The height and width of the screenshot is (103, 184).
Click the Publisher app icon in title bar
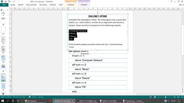coord(2,1)
